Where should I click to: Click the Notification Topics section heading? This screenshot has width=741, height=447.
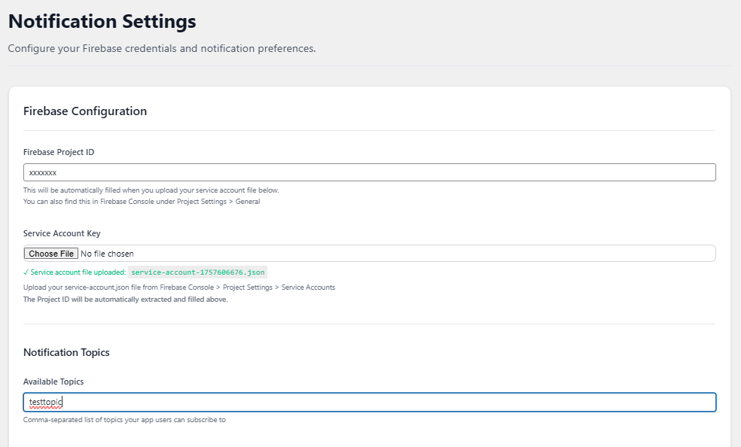click(x=66, y=352)
